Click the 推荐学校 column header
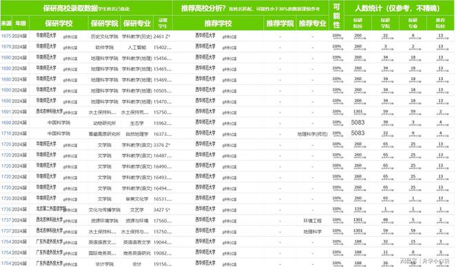Image resolution: width=455 pixels, height=267 pixels. coord(218,23)
